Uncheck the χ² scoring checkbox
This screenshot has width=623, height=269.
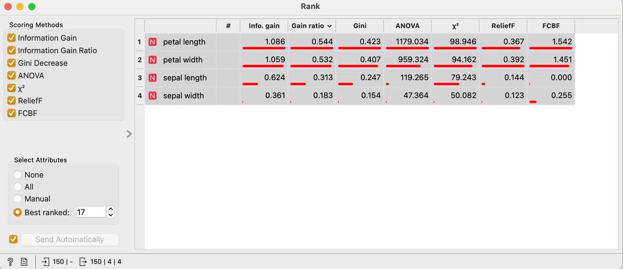point(11,88)
